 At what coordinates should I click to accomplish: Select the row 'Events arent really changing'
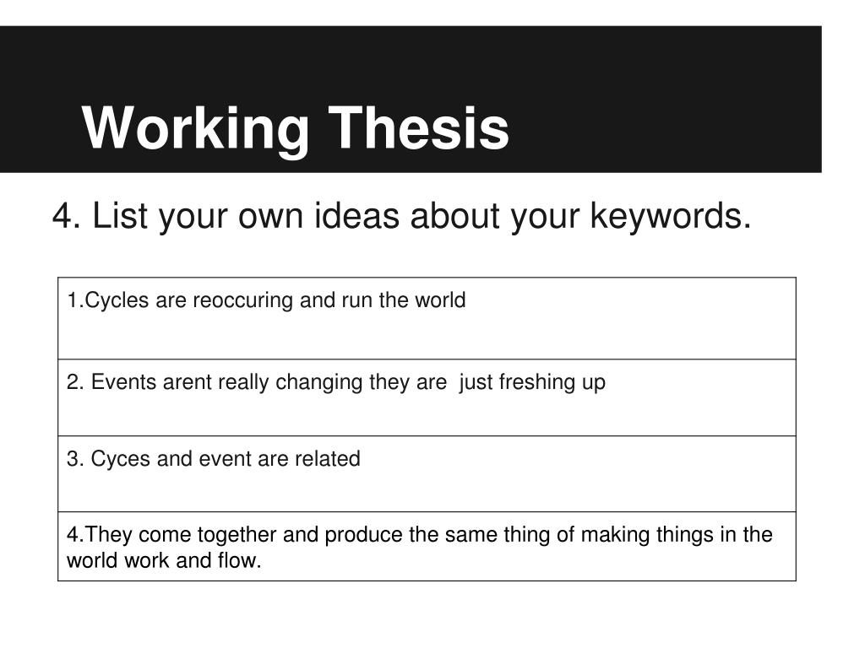pyautogui.click(x=427, y=398)
